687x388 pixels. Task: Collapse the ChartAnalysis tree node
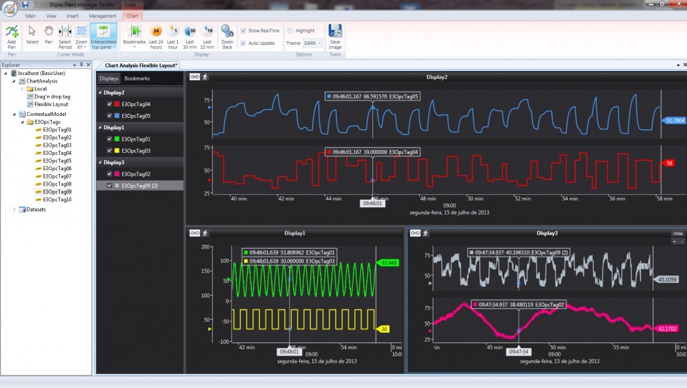(13, 81)
